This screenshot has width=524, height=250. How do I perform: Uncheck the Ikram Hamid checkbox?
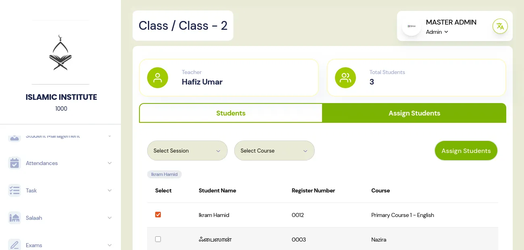[158, 215]
